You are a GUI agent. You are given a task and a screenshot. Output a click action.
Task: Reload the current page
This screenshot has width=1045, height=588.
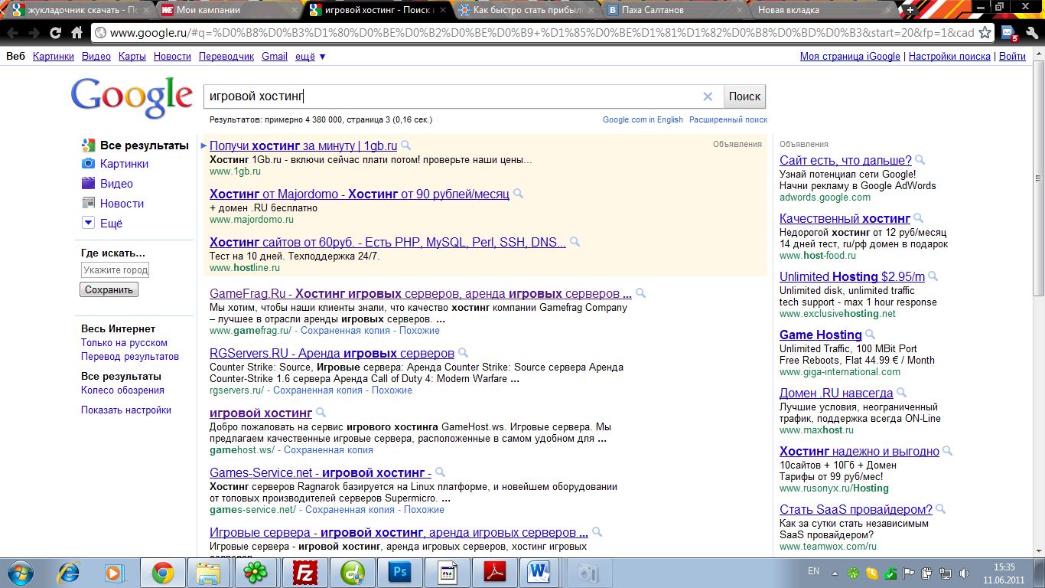click(55, 33)
